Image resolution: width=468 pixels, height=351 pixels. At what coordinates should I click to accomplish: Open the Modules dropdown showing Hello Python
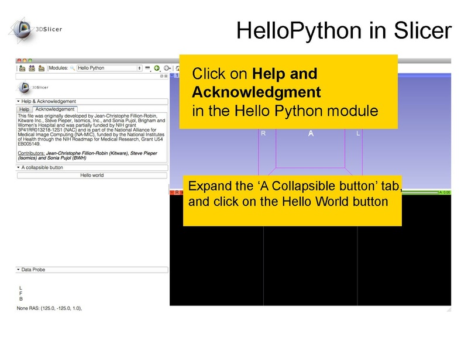tap(109, 68)
